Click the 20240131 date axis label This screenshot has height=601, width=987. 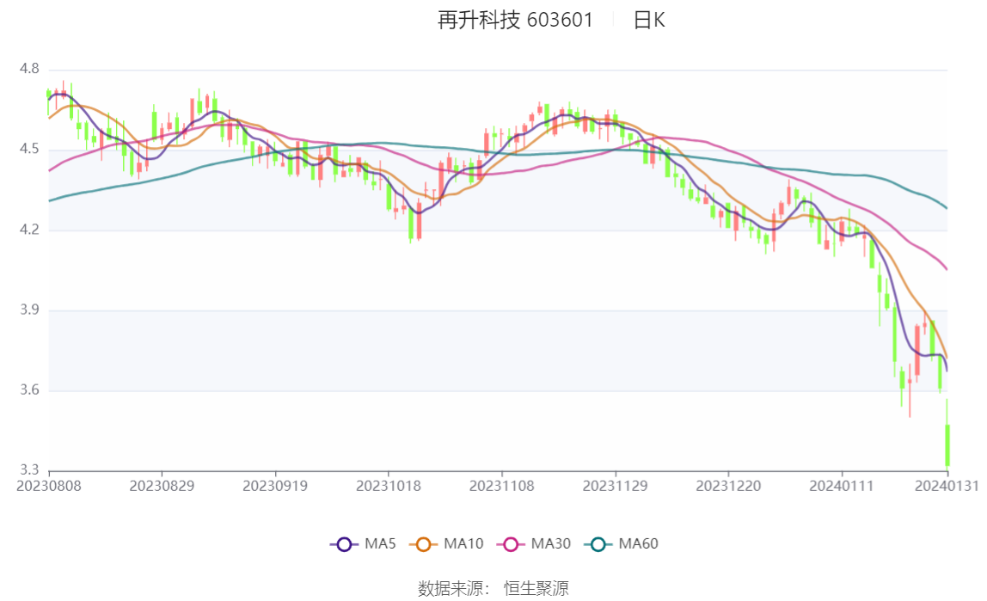(x=947, y=486)
